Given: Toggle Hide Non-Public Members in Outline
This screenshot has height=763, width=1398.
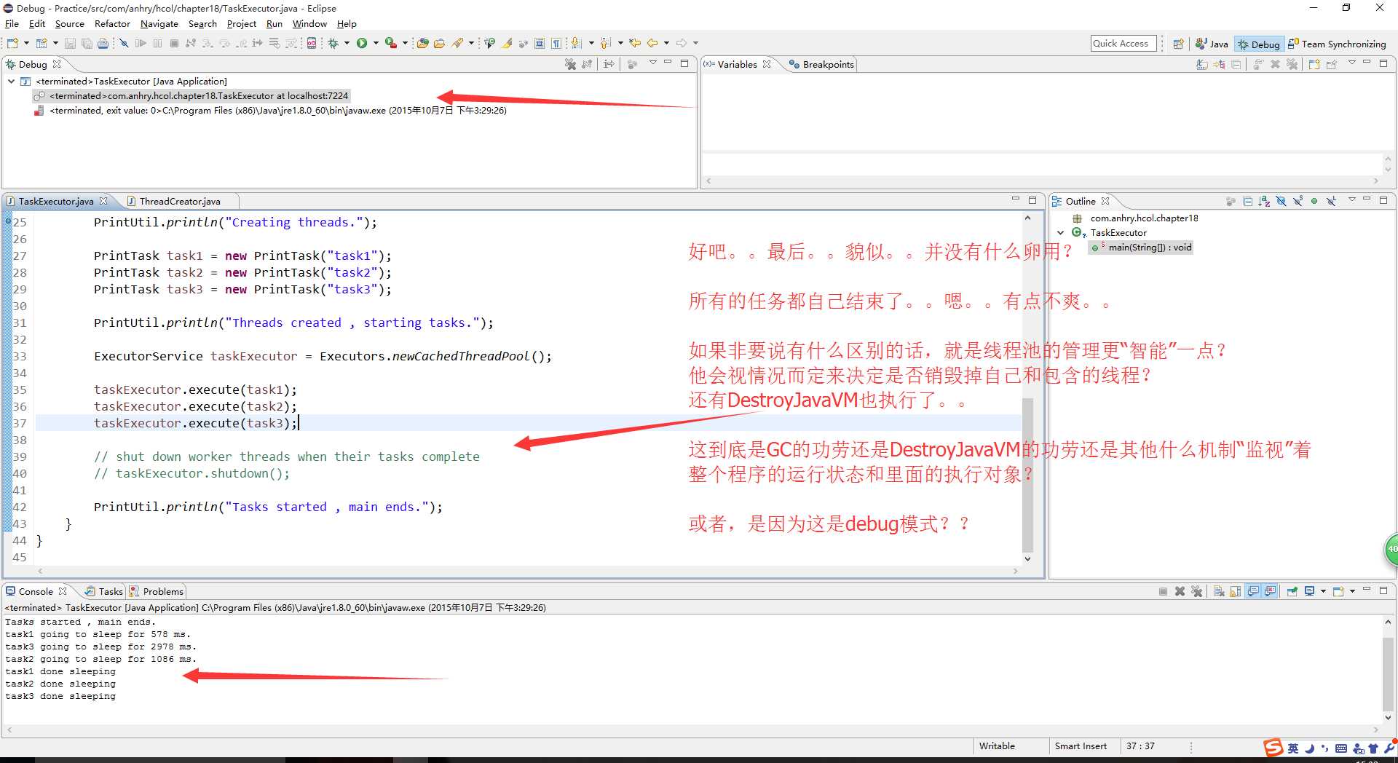Looking at the screenshot, I should click(x=1314, y=202).
